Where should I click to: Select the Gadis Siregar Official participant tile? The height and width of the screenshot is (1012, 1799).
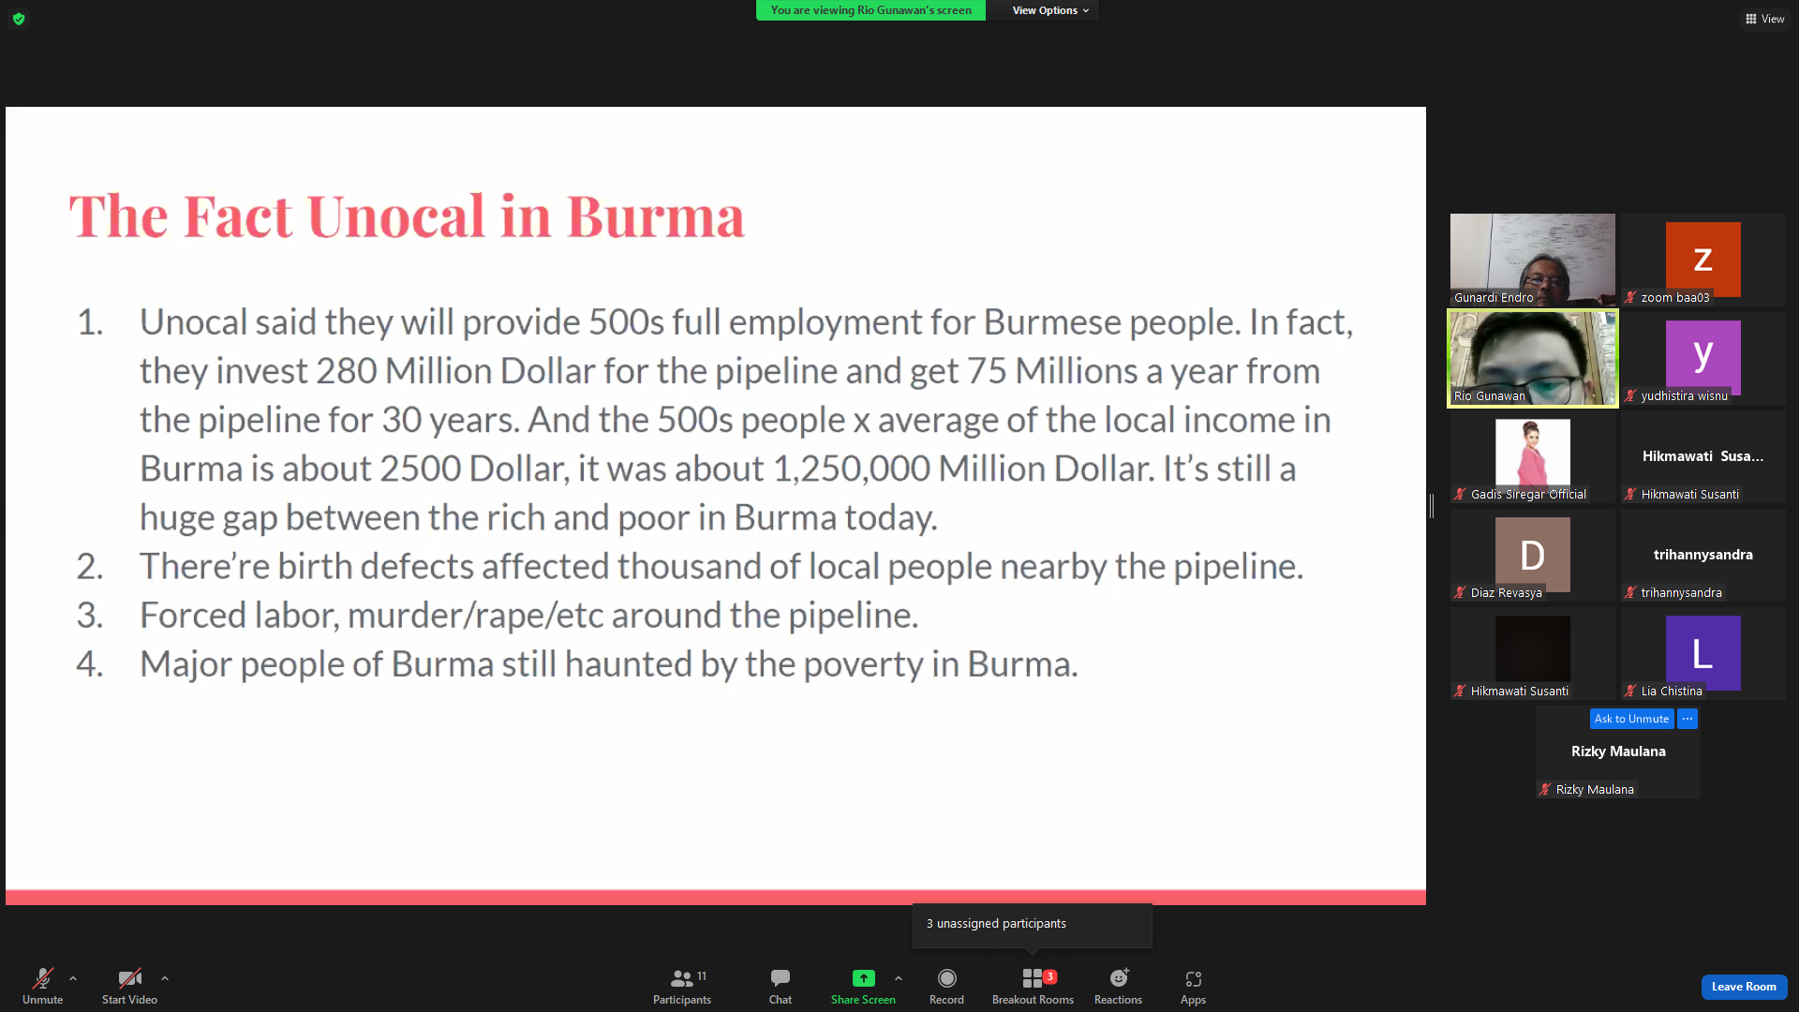(1533, 456)
